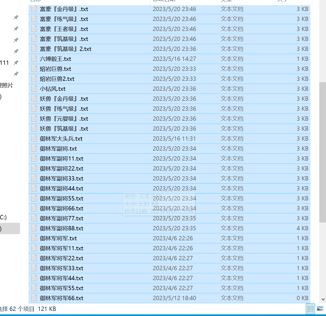Select the file name 御林军副将77.txt

point(61,218)
